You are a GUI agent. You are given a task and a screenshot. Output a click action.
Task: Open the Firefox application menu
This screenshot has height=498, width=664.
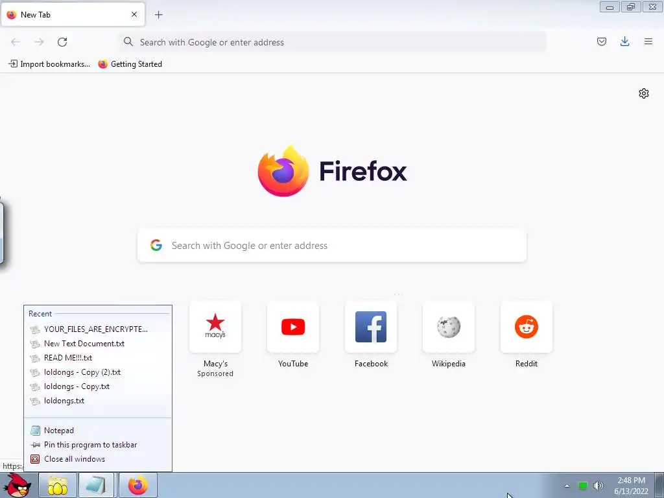(x=648, y=41)
